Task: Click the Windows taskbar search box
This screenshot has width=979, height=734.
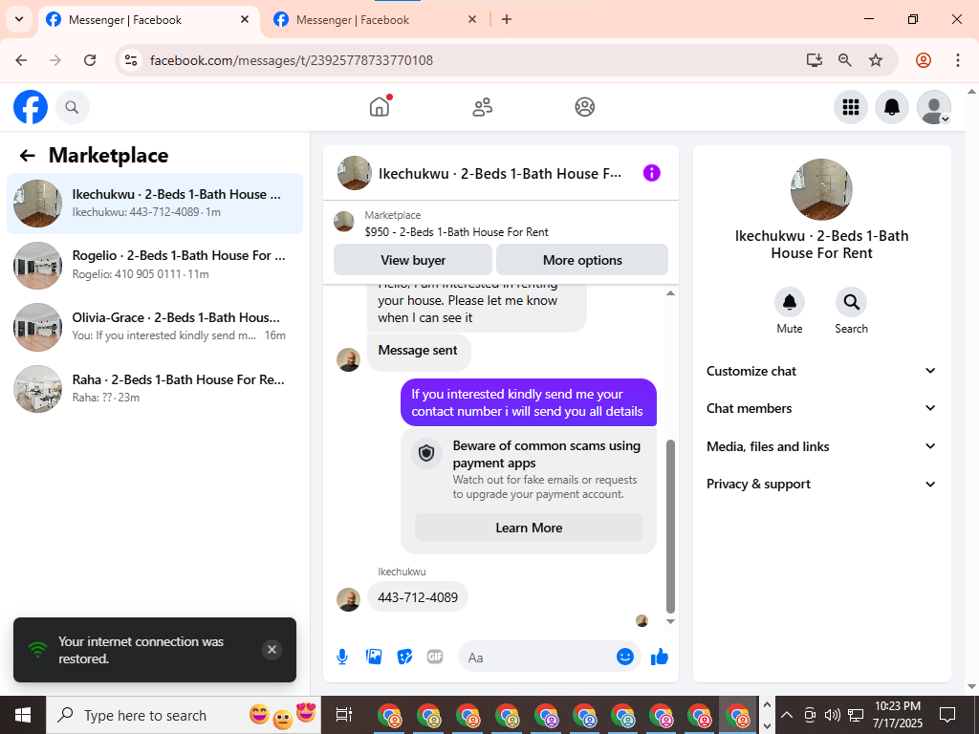Action: click(x=184, y=715)
